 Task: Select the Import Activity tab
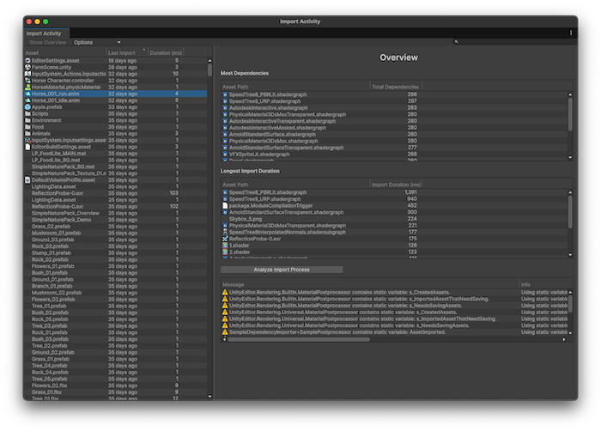(42, 33)
